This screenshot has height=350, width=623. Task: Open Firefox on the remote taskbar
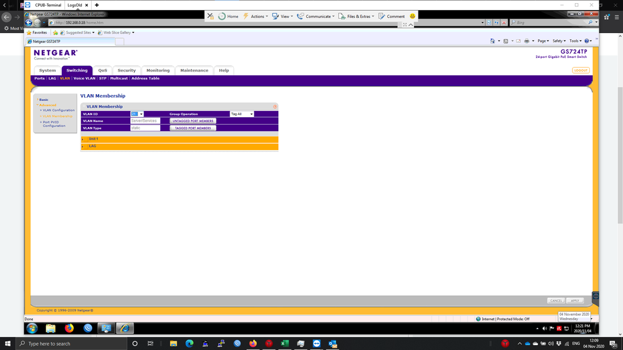click(x=69, y=328)
